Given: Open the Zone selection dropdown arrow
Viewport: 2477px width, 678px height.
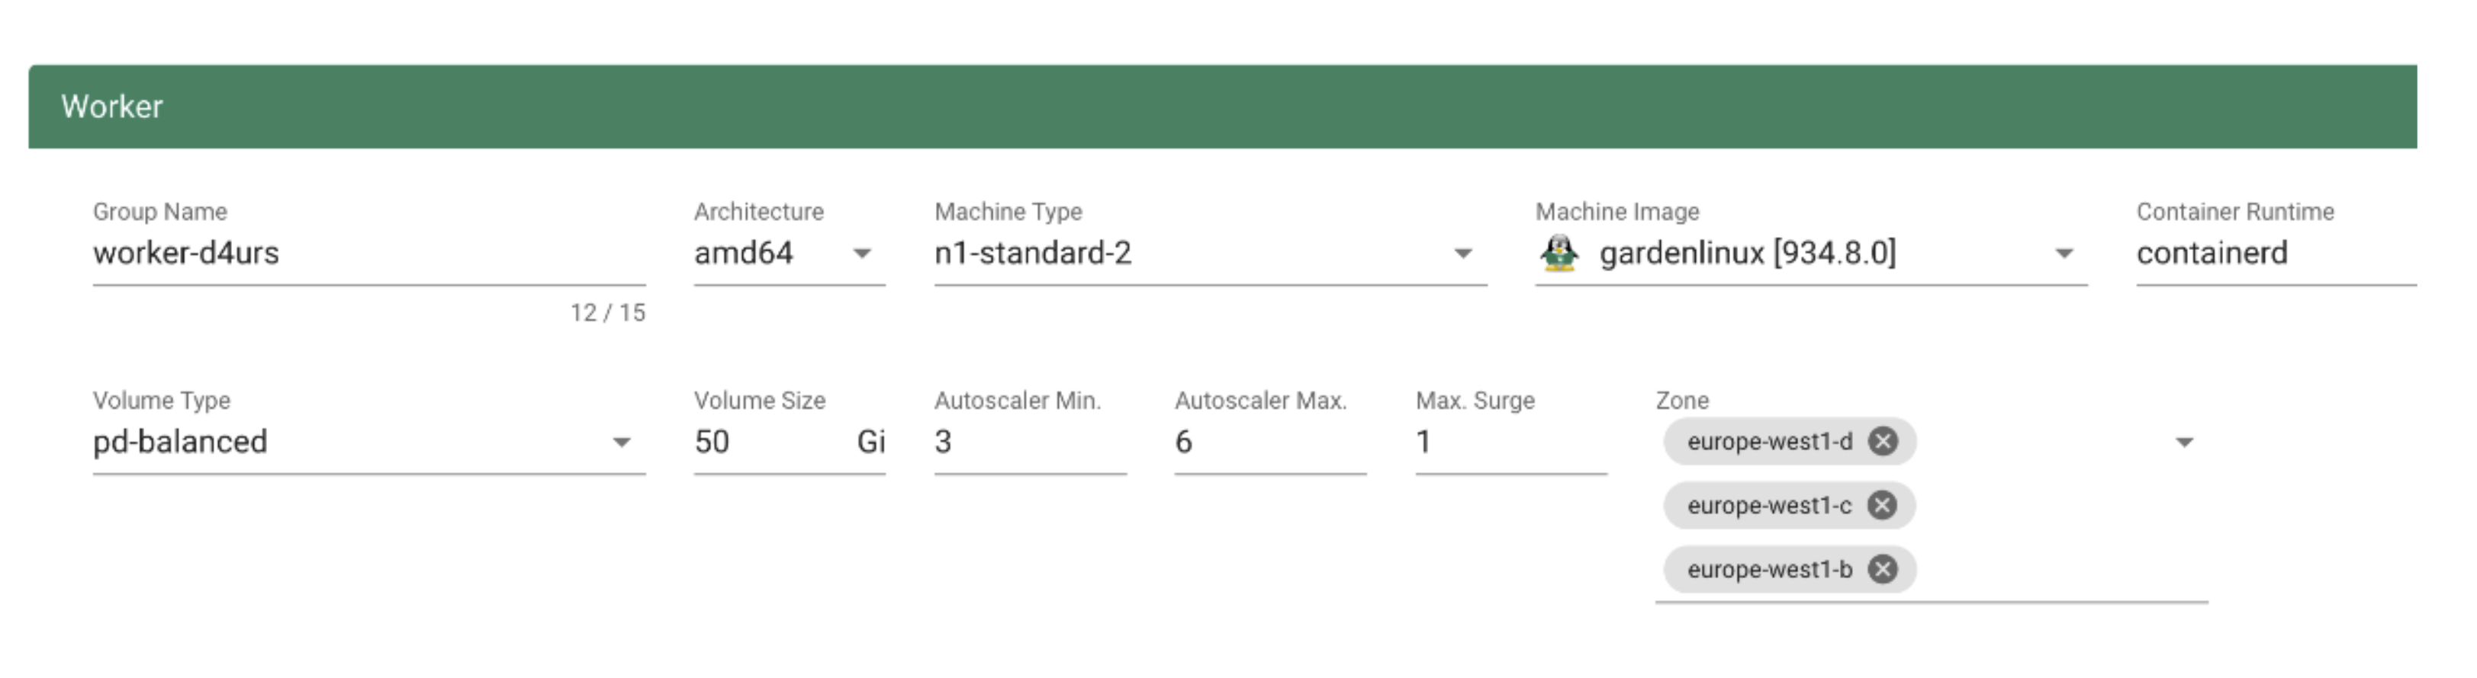Looking at the screenshot, I should pos(2184,443).
